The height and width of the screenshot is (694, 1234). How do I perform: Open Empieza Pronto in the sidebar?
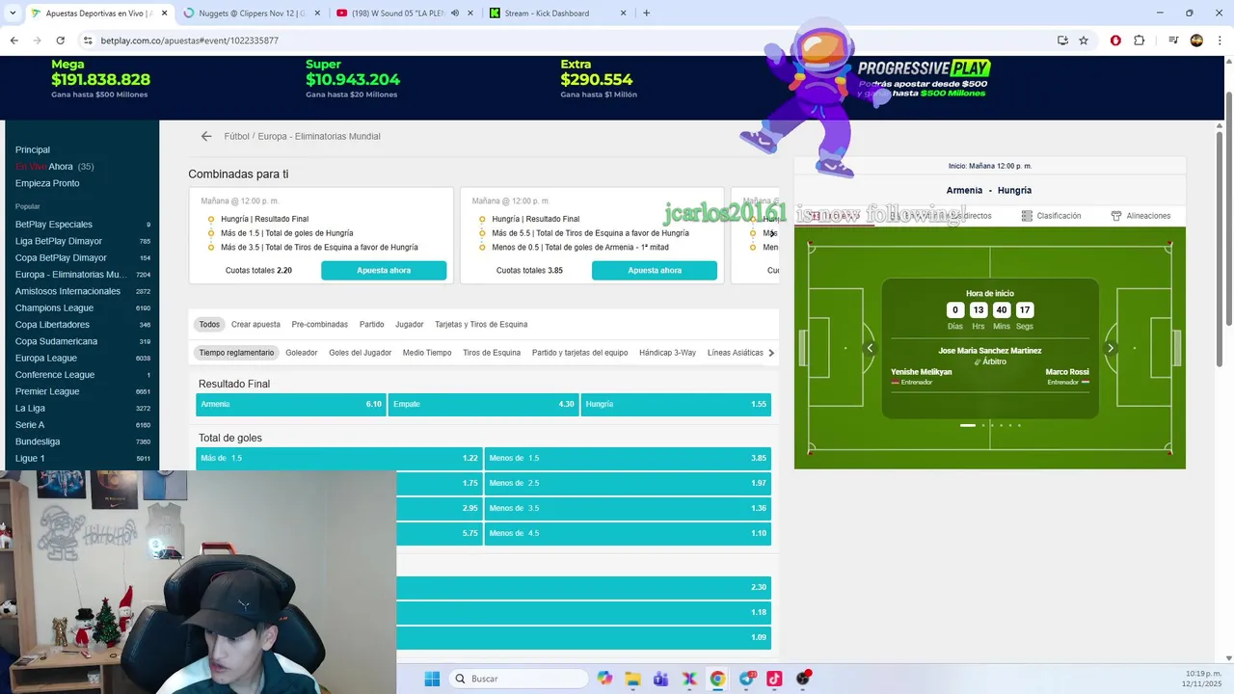47,183
